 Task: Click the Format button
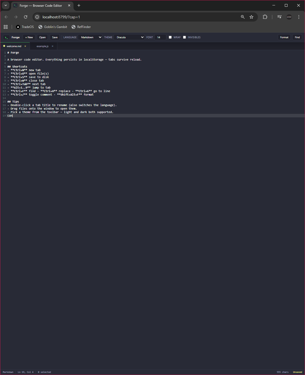pos(284,37)
